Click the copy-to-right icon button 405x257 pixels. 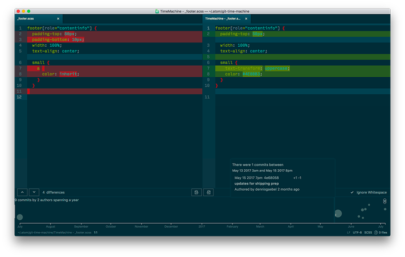[x=196, y=192]
